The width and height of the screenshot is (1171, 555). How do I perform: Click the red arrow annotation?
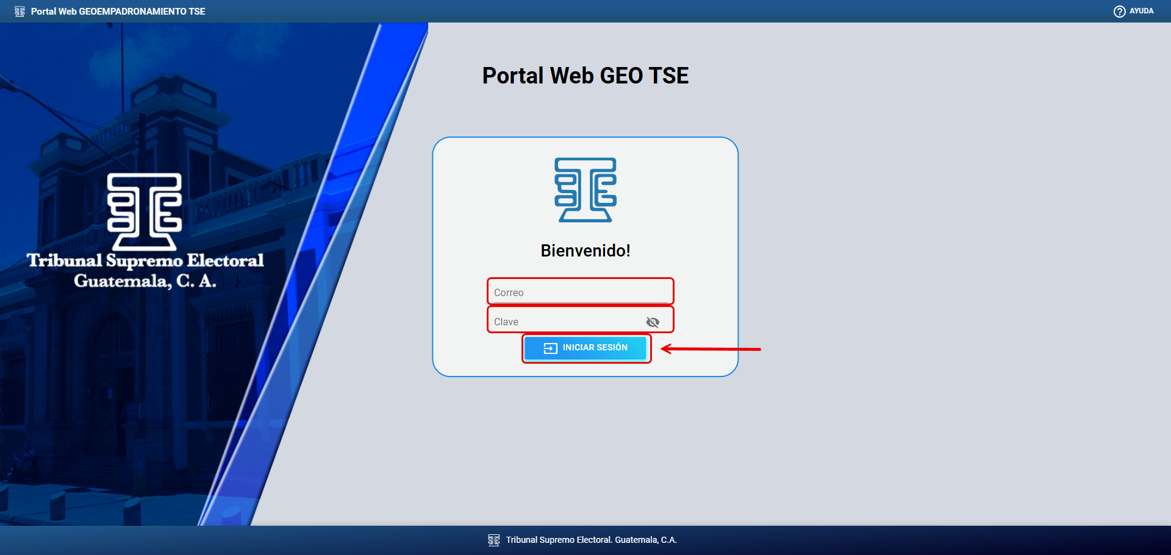pos(711,349)
